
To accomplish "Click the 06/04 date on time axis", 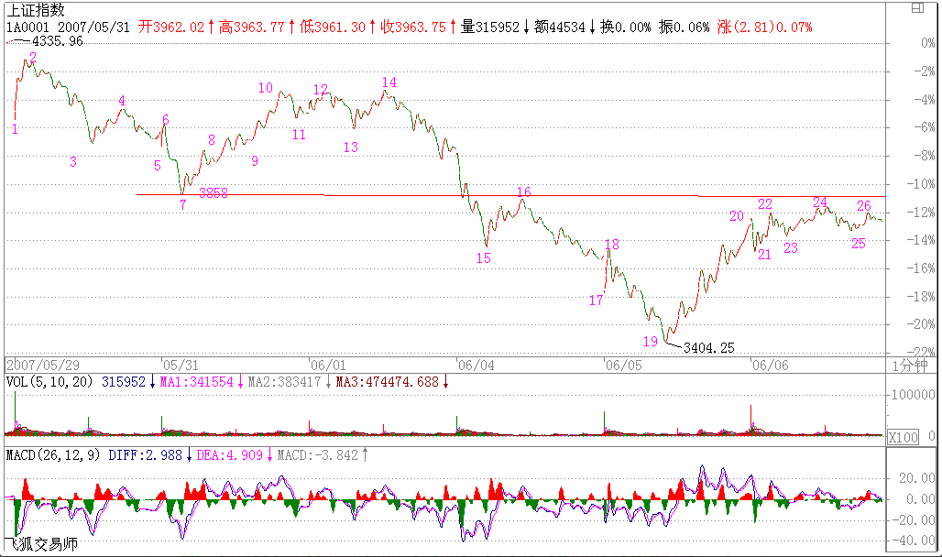I will pos(475,365).
